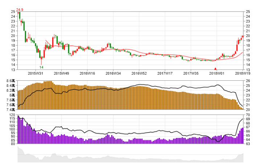
Task: Click the 8.6萬 label on the volume axis
Action: [x=11, y=81]
